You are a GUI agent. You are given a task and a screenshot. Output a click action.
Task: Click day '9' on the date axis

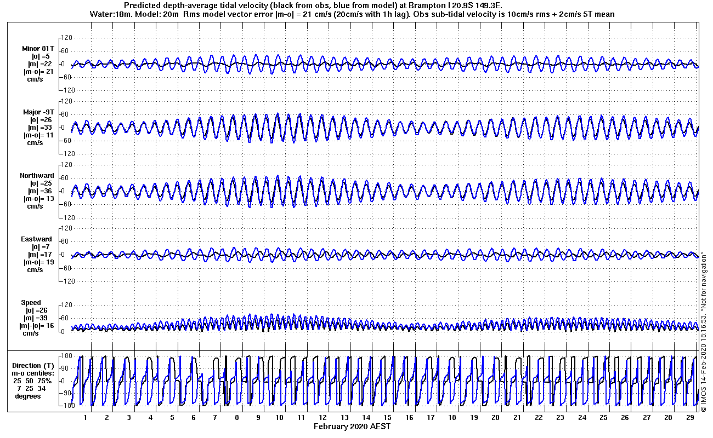point(258,417)
